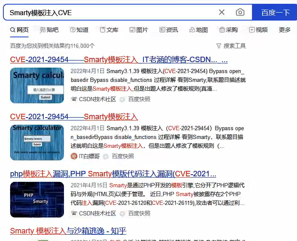Click the magnifier icon on 网页 tab

[x=13, y=30]
